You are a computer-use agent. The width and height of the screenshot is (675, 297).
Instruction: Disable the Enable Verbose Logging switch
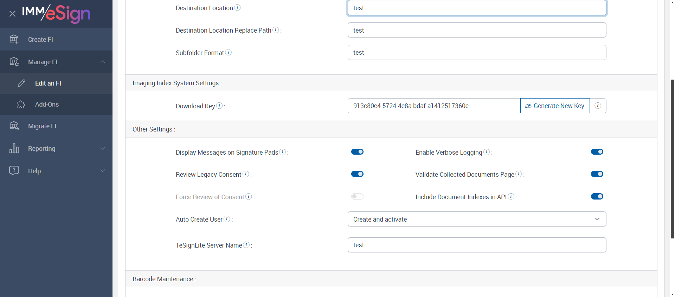point(597,152)
